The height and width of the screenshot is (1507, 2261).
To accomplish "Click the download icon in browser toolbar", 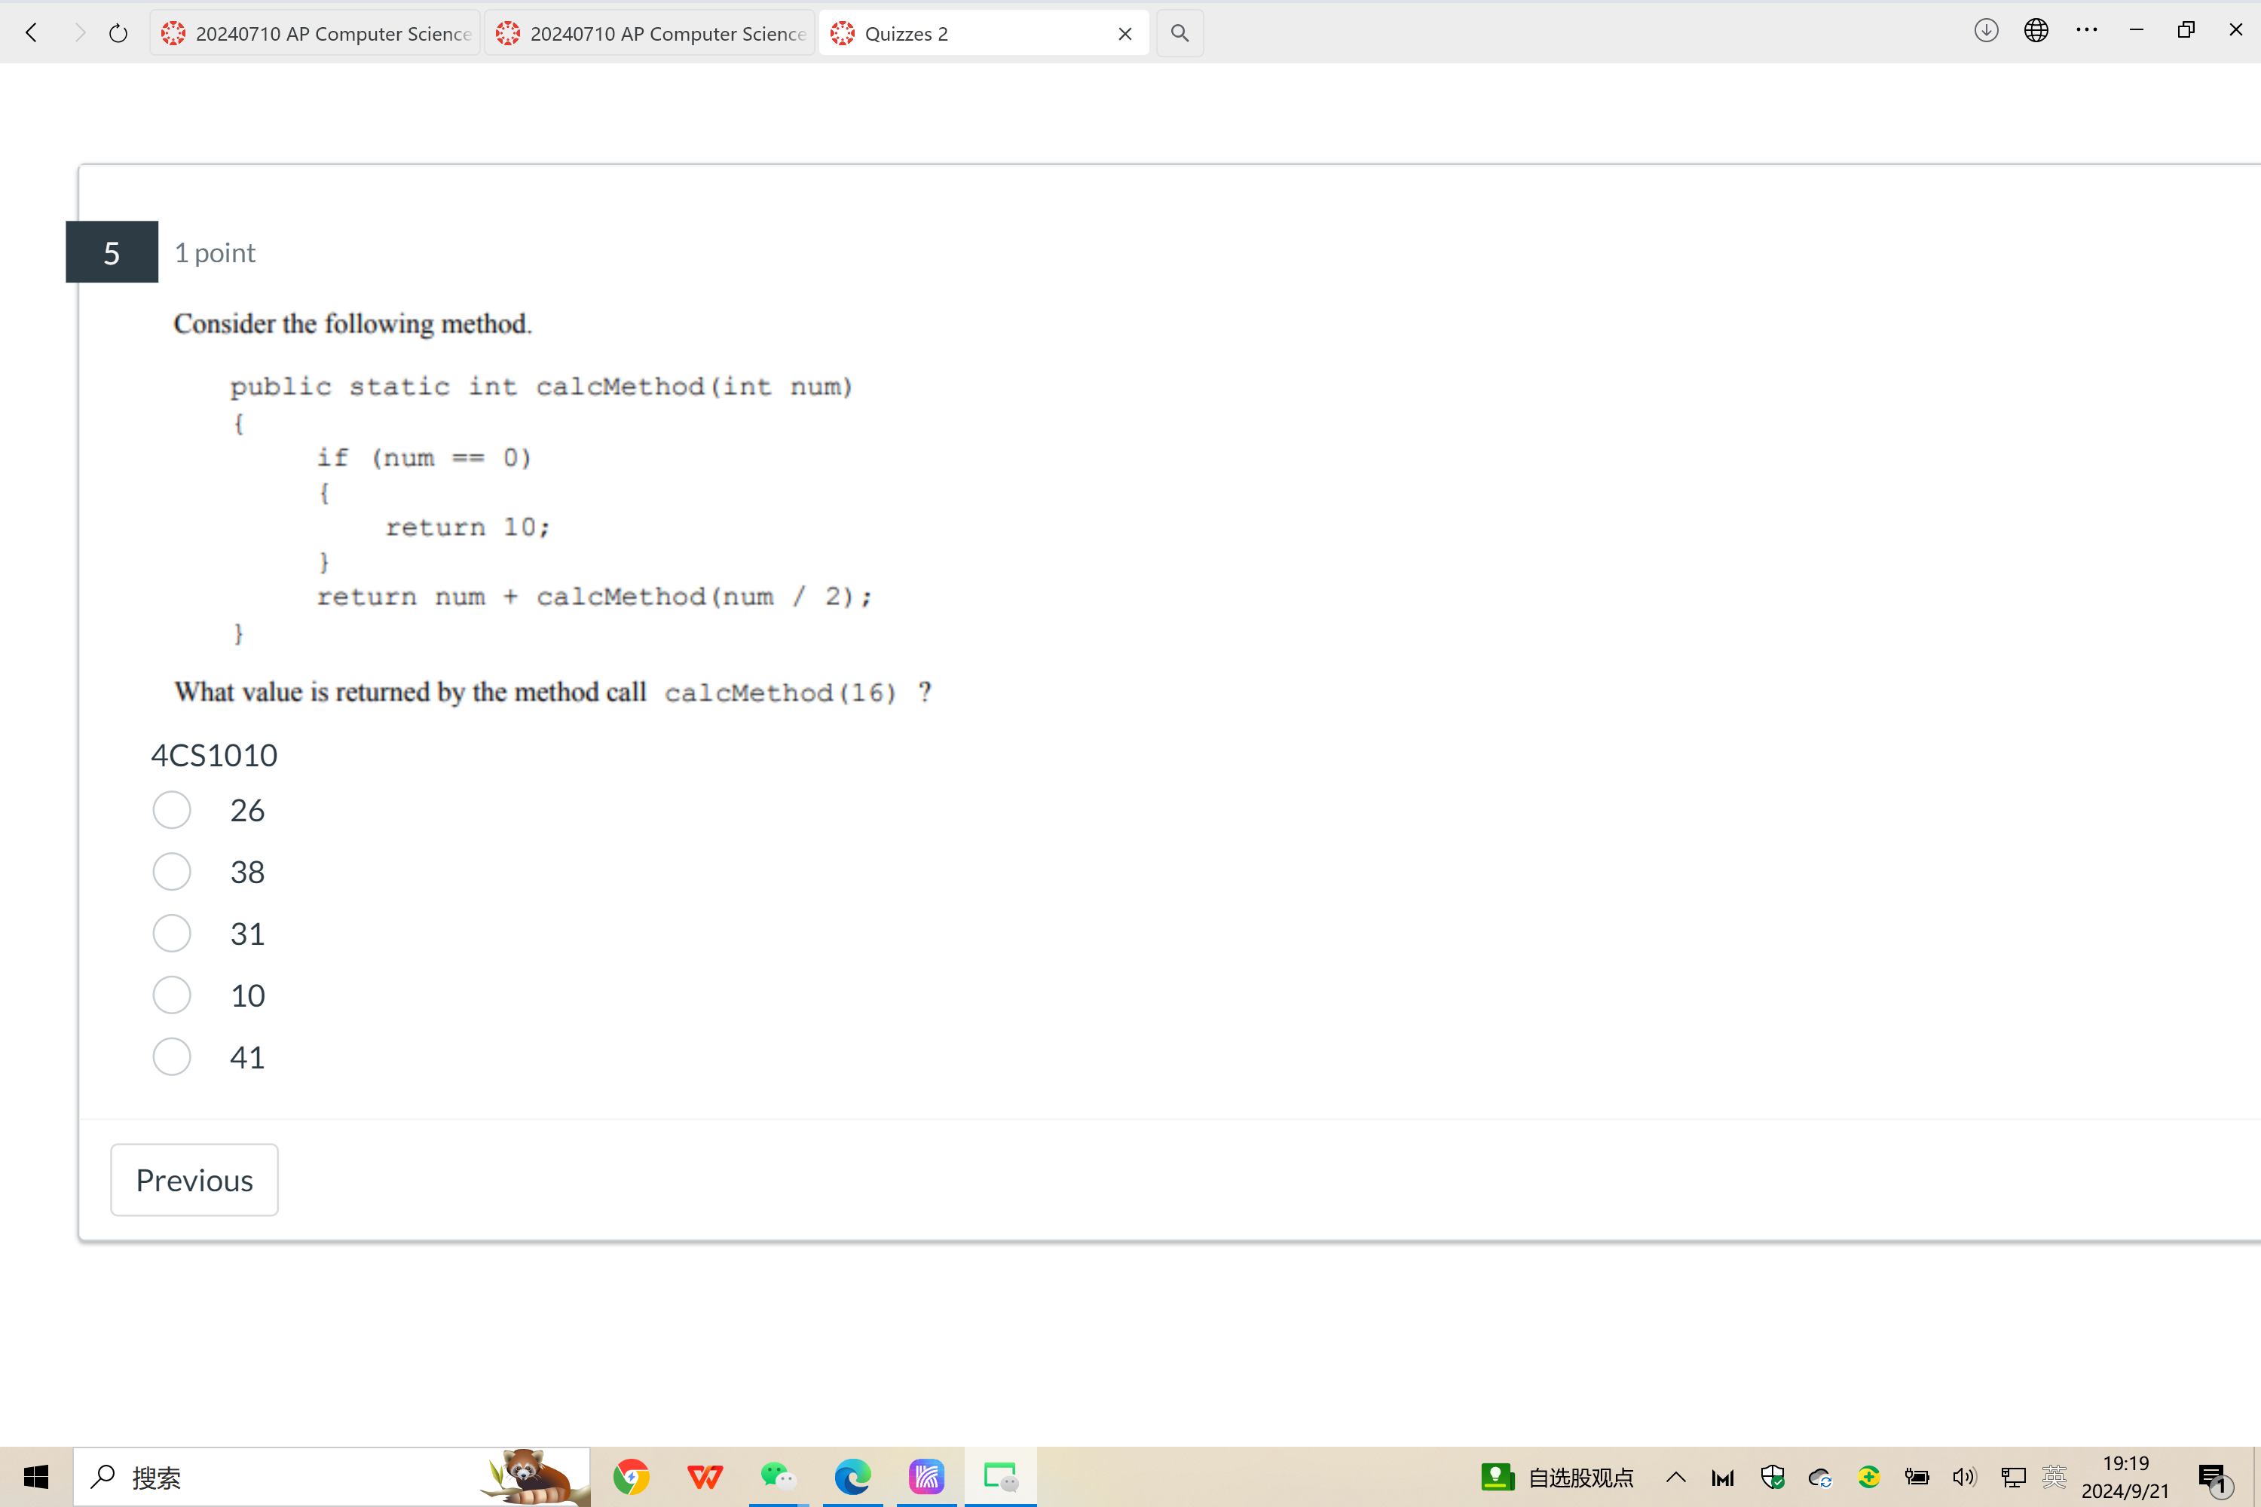I will [x=1987, y=30].
